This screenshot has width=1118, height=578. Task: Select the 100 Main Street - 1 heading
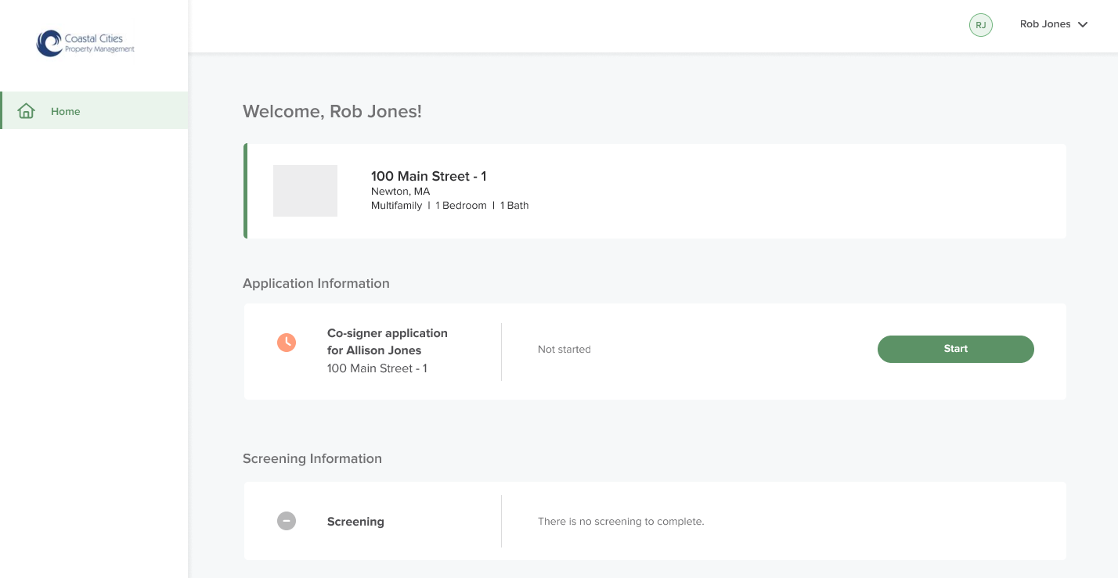coord(428,176)
